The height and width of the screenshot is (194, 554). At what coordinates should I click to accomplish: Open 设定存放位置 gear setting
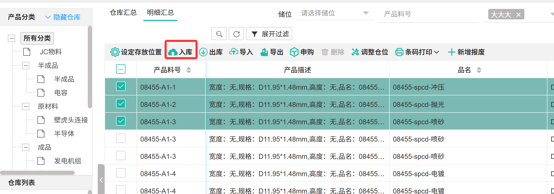[x=115, y=52]
